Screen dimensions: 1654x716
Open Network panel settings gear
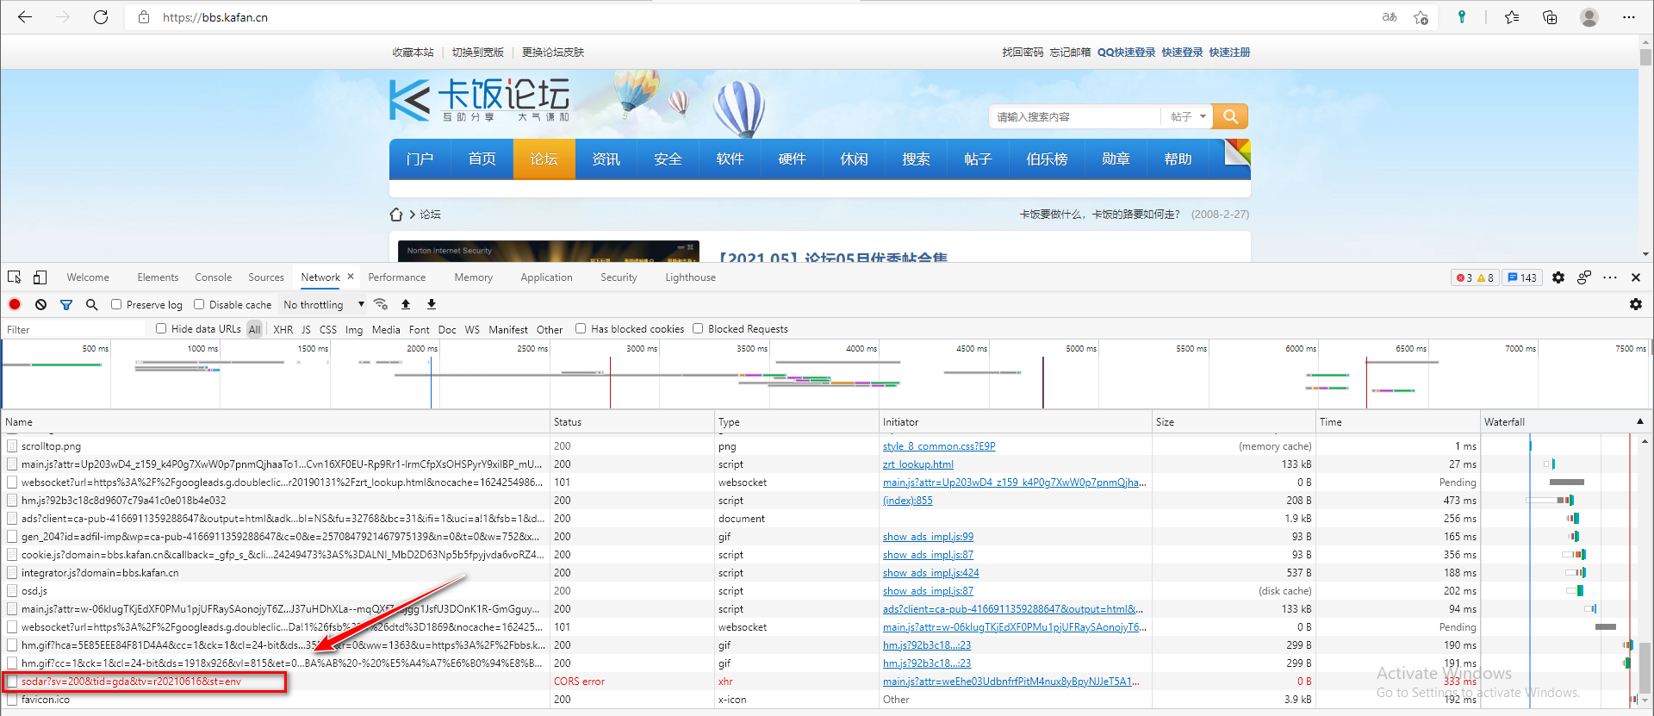click(1636, 304)
